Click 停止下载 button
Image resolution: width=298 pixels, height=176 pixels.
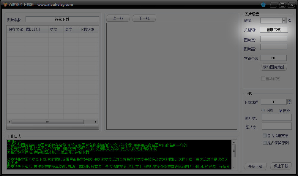click(x=281, y=166)
